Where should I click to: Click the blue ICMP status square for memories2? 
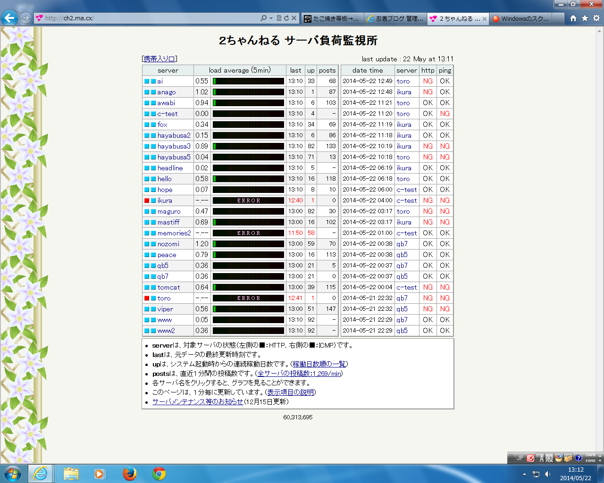153,233
